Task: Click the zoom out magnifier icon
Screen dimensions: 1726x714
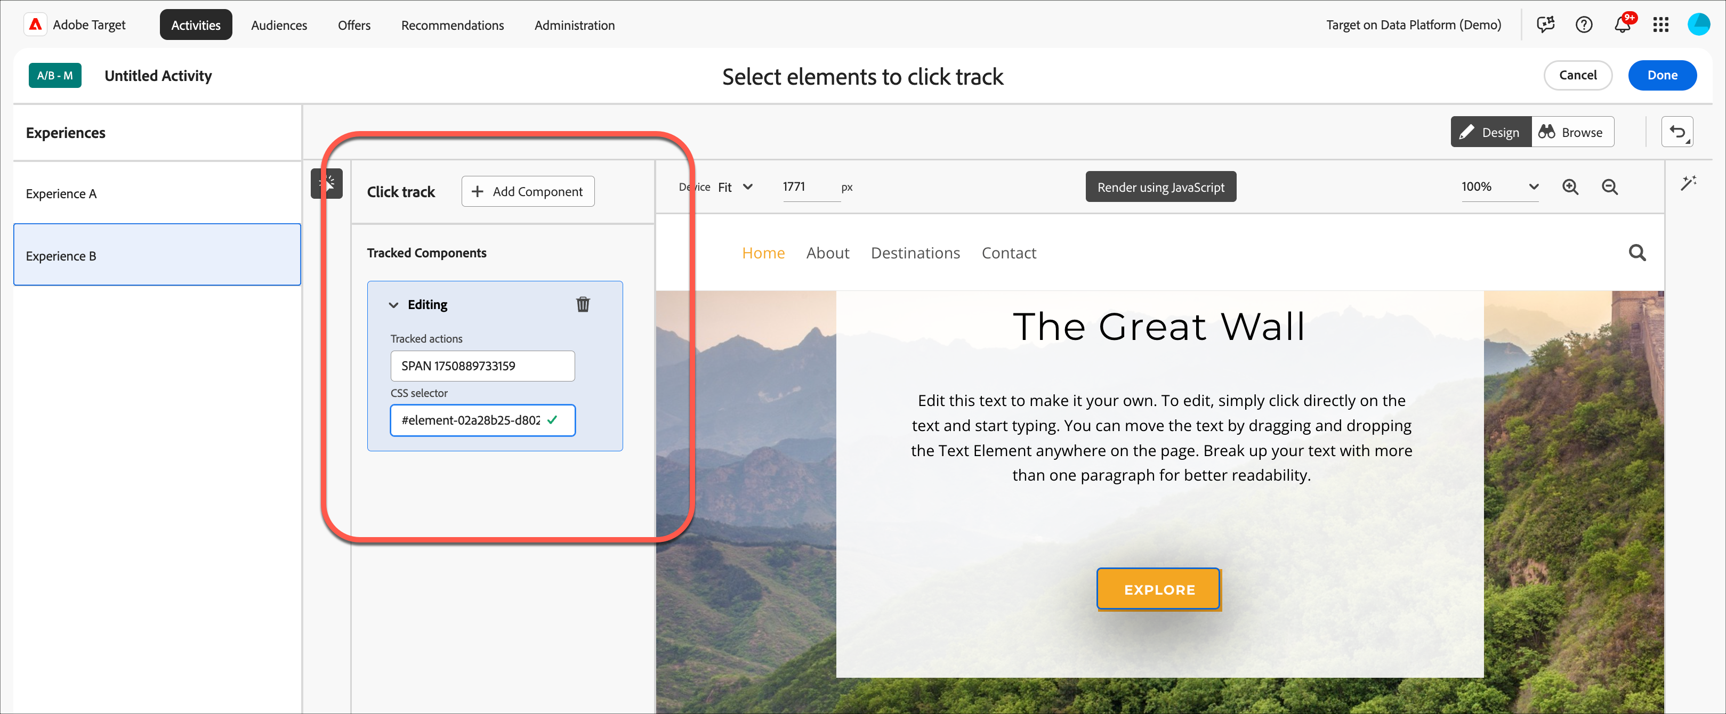Action: coord(1609,188)
